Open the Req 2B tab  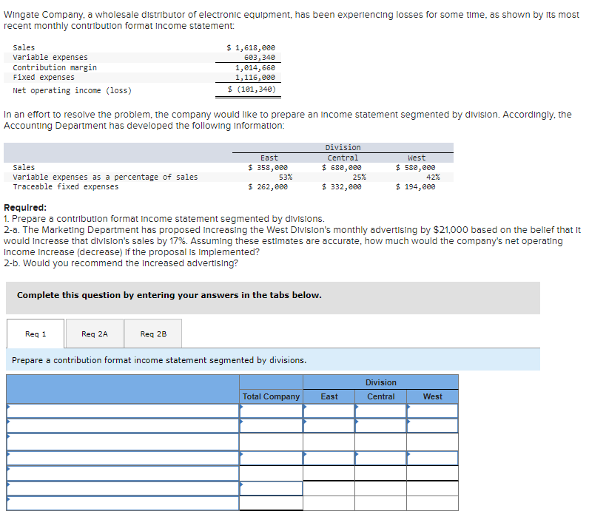(x=153, y=334)
